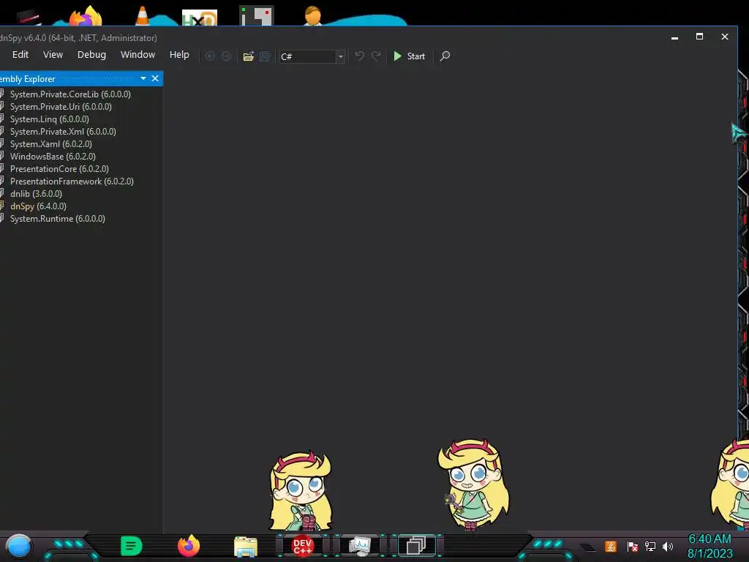This screenshot has width=749, height=562.
Task: Click the HxD desktop icon
Action: [x=200, y=18]
